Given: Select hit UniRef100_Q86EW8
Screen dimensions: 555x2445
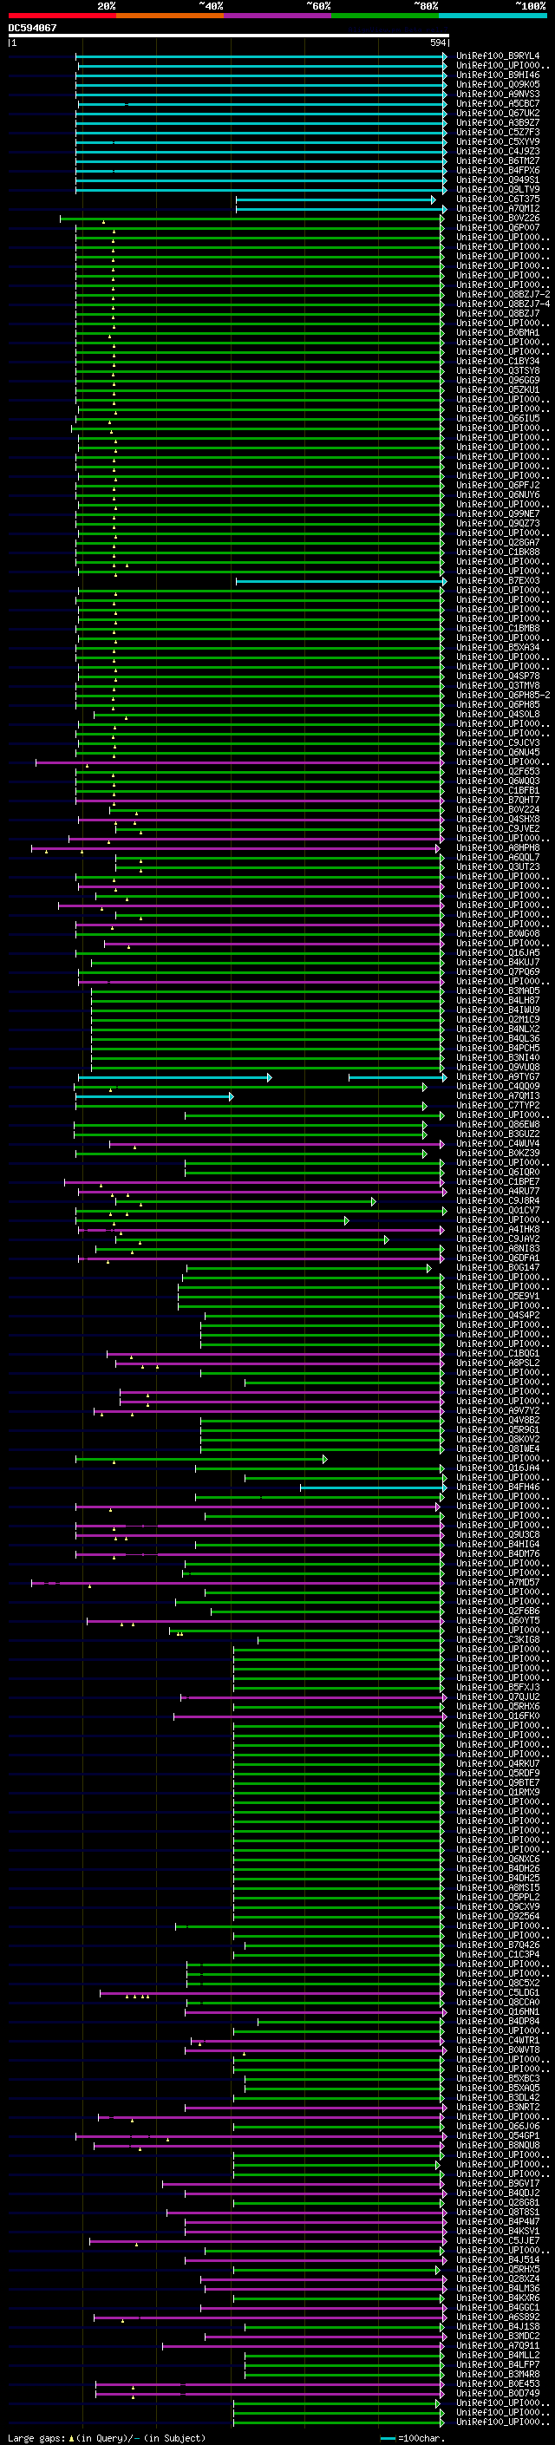Looking at the screenshot, I should (498, 1125).
